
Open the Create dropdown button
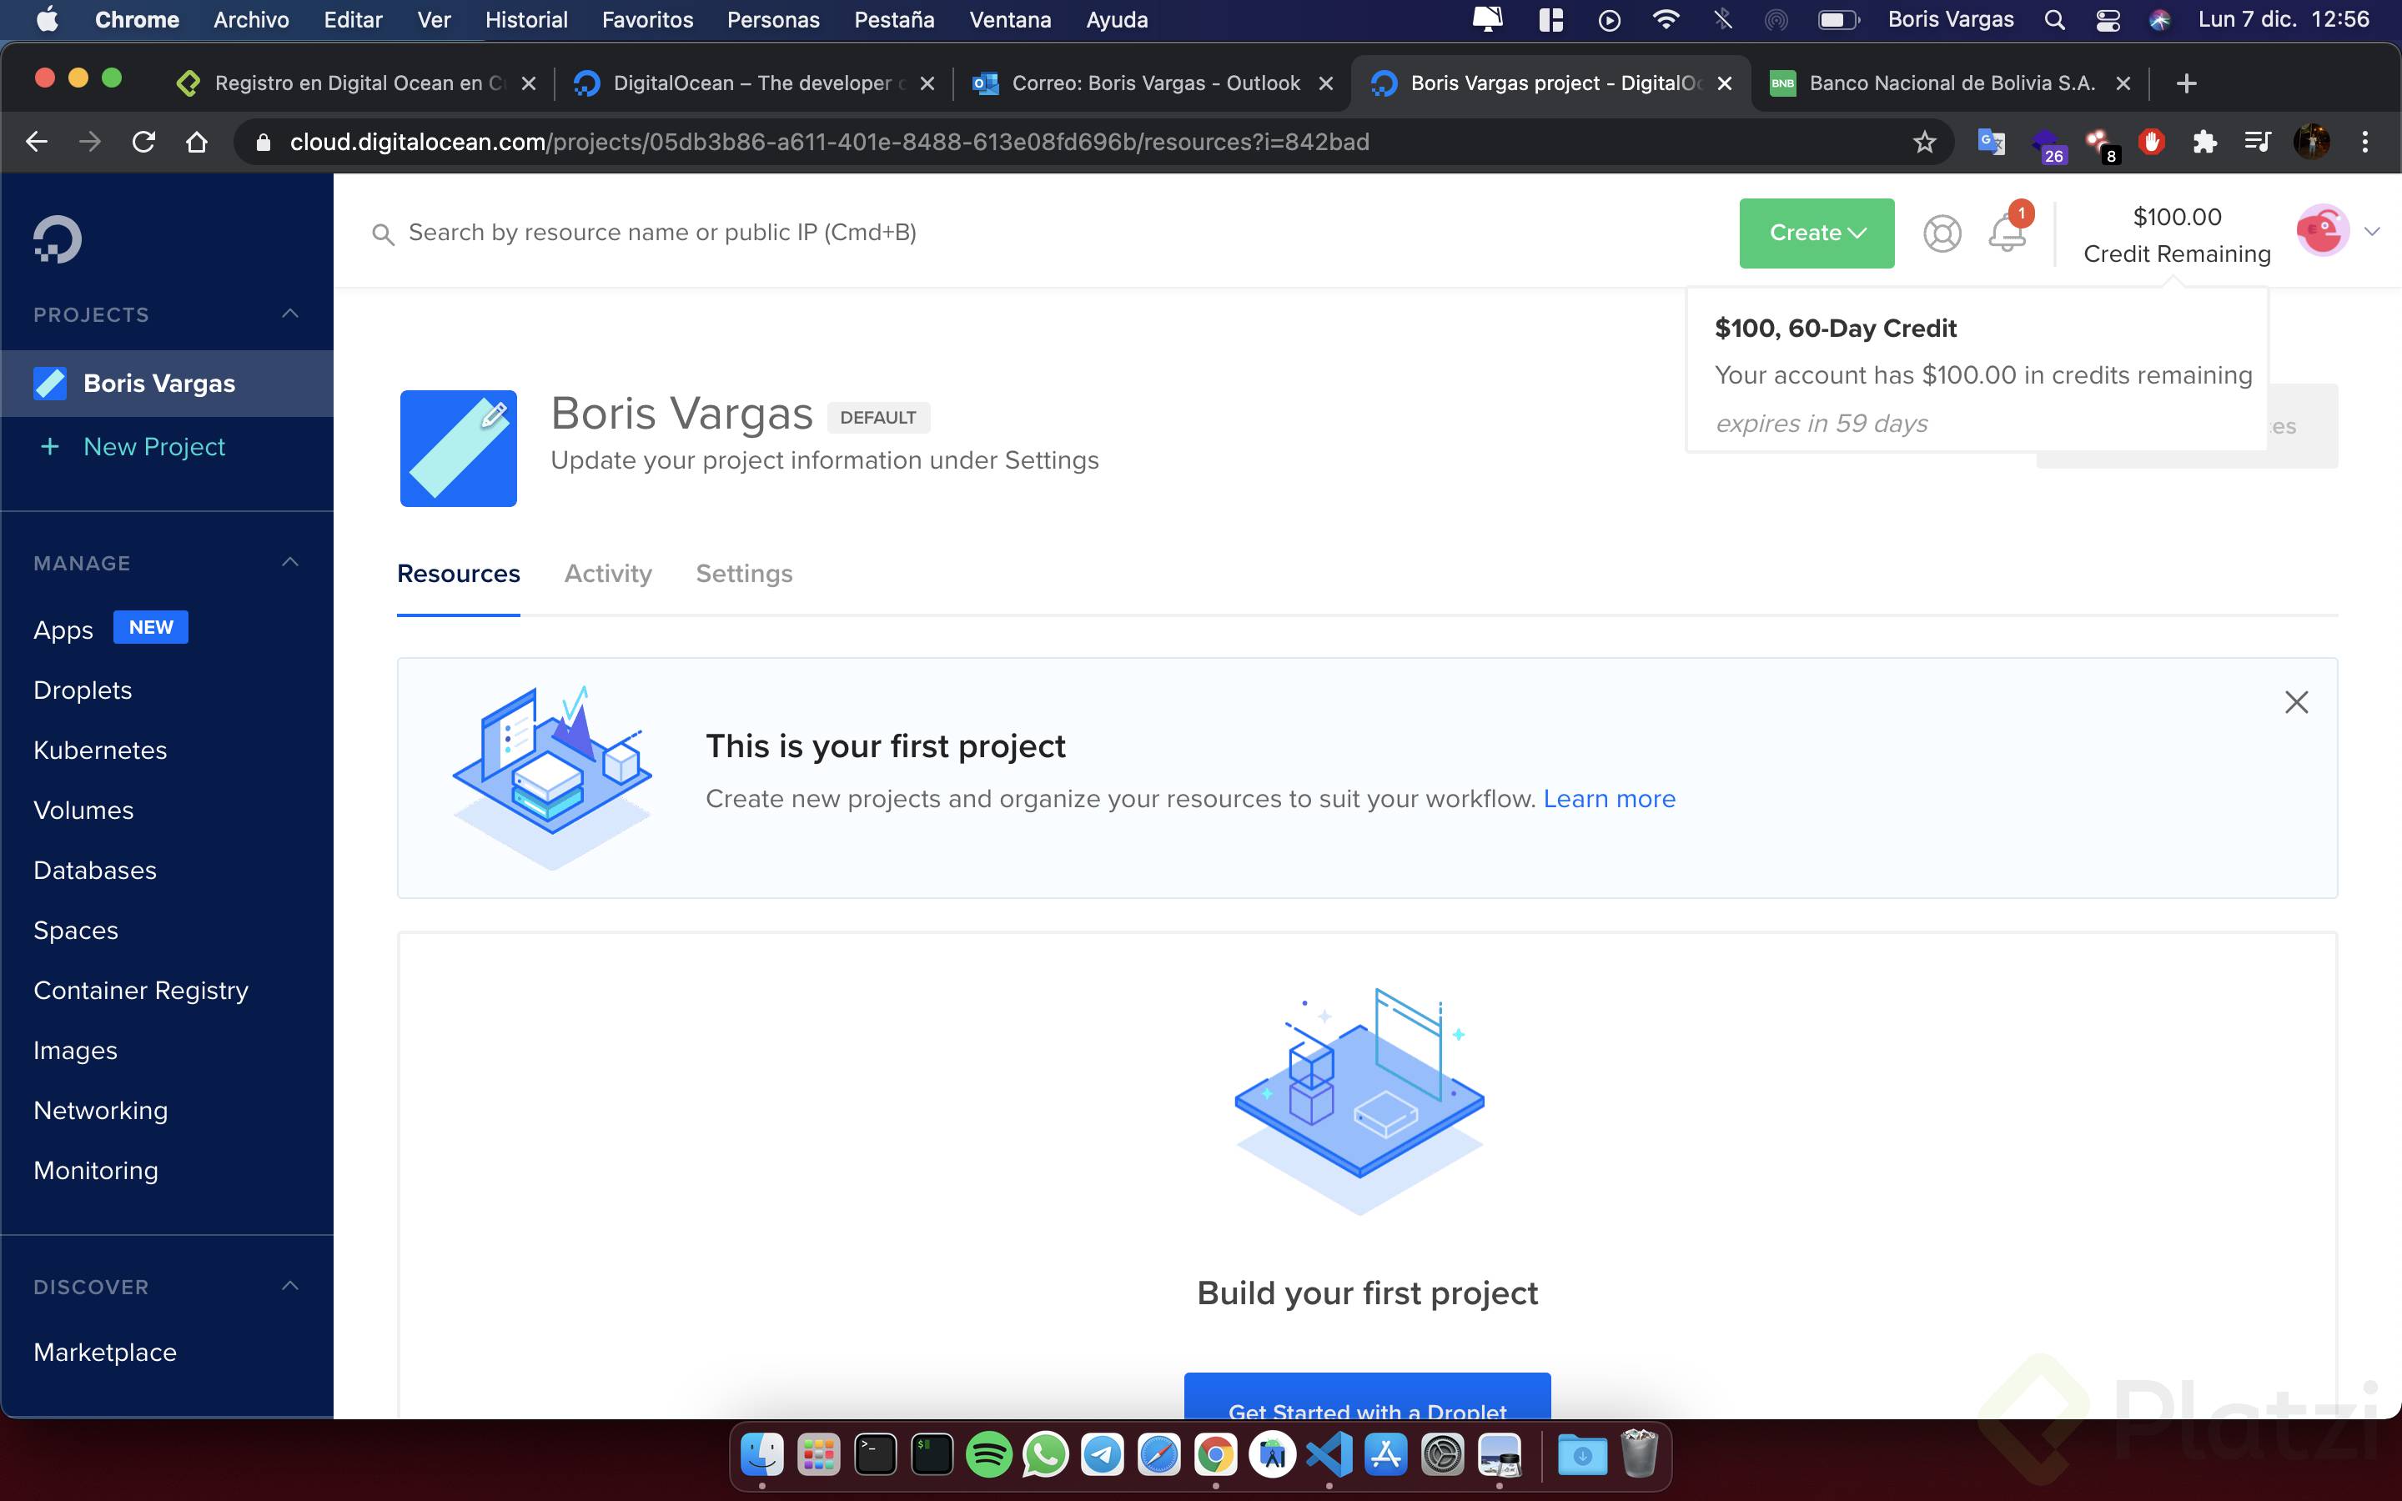pyautogui.click(x=1816, y=233)
